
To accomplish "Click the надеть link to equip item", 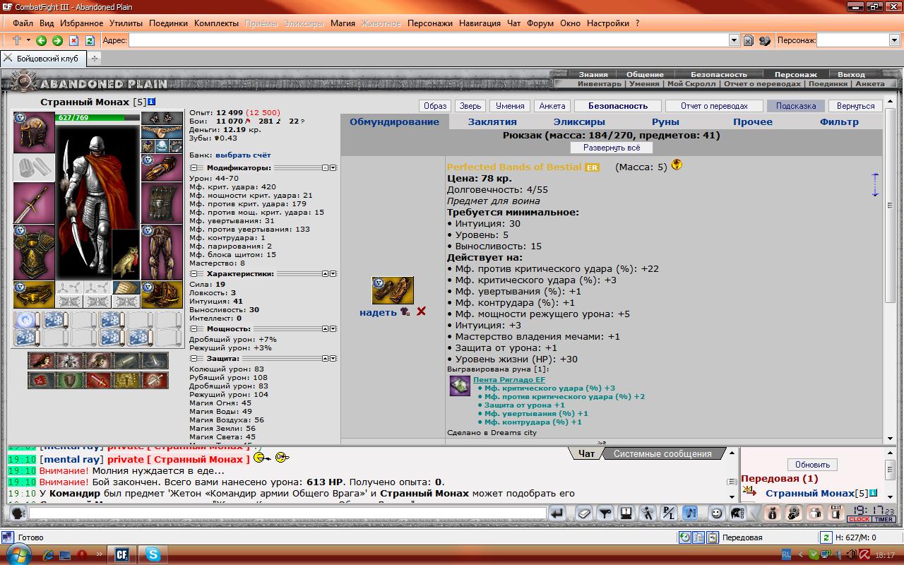I will click(378, 312).
